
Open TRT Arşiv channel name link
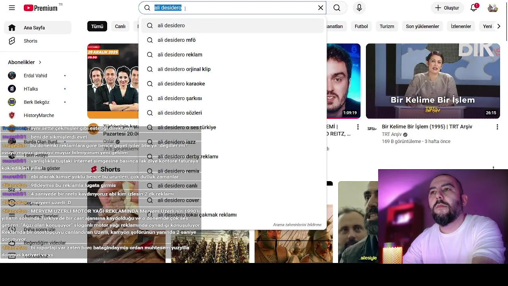point(392,135)
